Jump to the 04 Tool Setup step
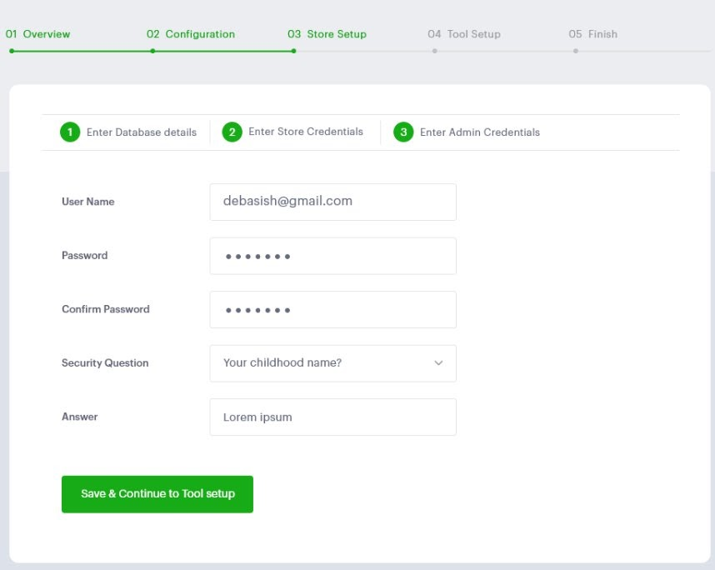The image size is (715, 570). [x=463, y=34]
